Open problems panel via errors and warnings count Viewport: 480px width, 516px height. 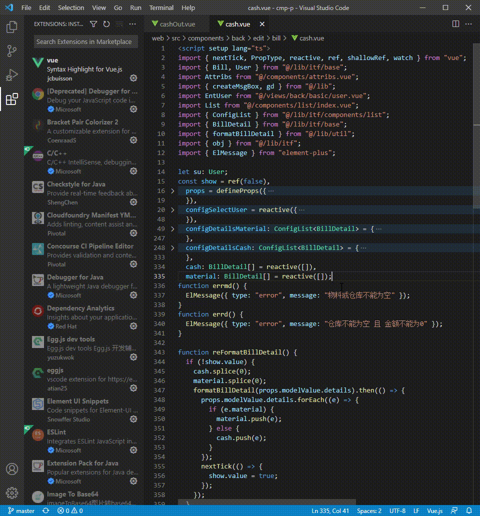tap(70, 510)
